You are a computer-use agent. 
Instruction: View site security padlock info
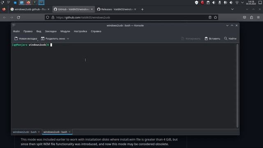[53, 17]
